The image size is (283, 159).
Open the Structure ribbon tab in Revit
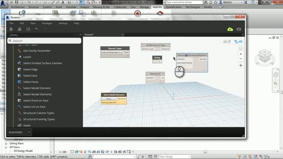[34, 7]
